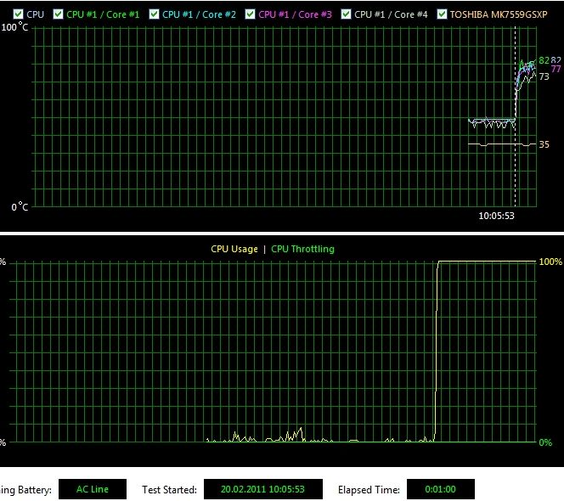Click the 73 degree temperature reading
564x501 pixels.
click(x=544, y=76)
